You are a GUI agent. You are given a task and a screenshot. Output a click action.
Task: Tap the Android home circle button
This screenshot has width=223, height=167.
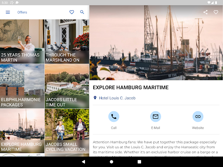coord(111,162)
